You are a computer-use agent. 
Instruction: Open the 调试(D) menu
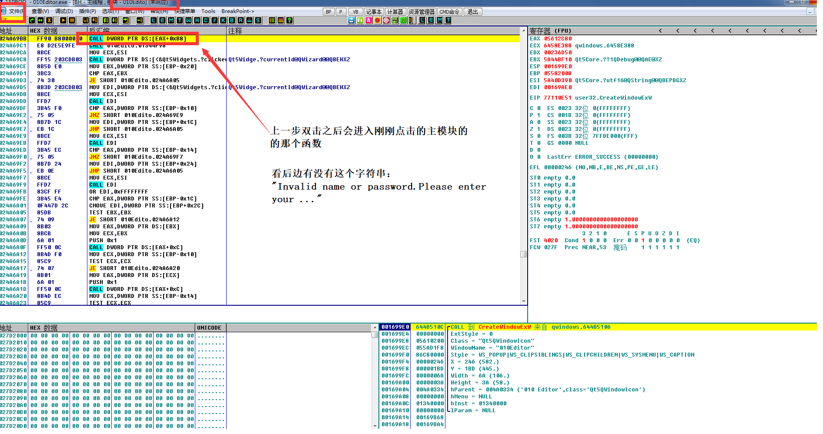coord(64,11)
